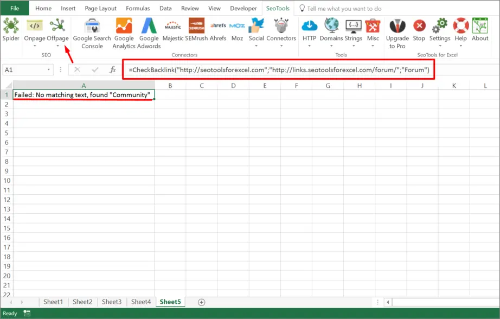Open the Social connectors menu

[256, 33]
